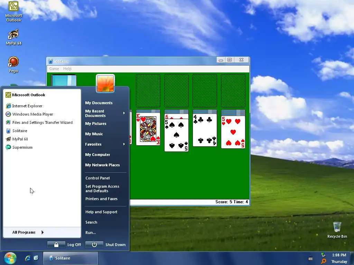Click the last empty foundation slot

pos(233,91)
